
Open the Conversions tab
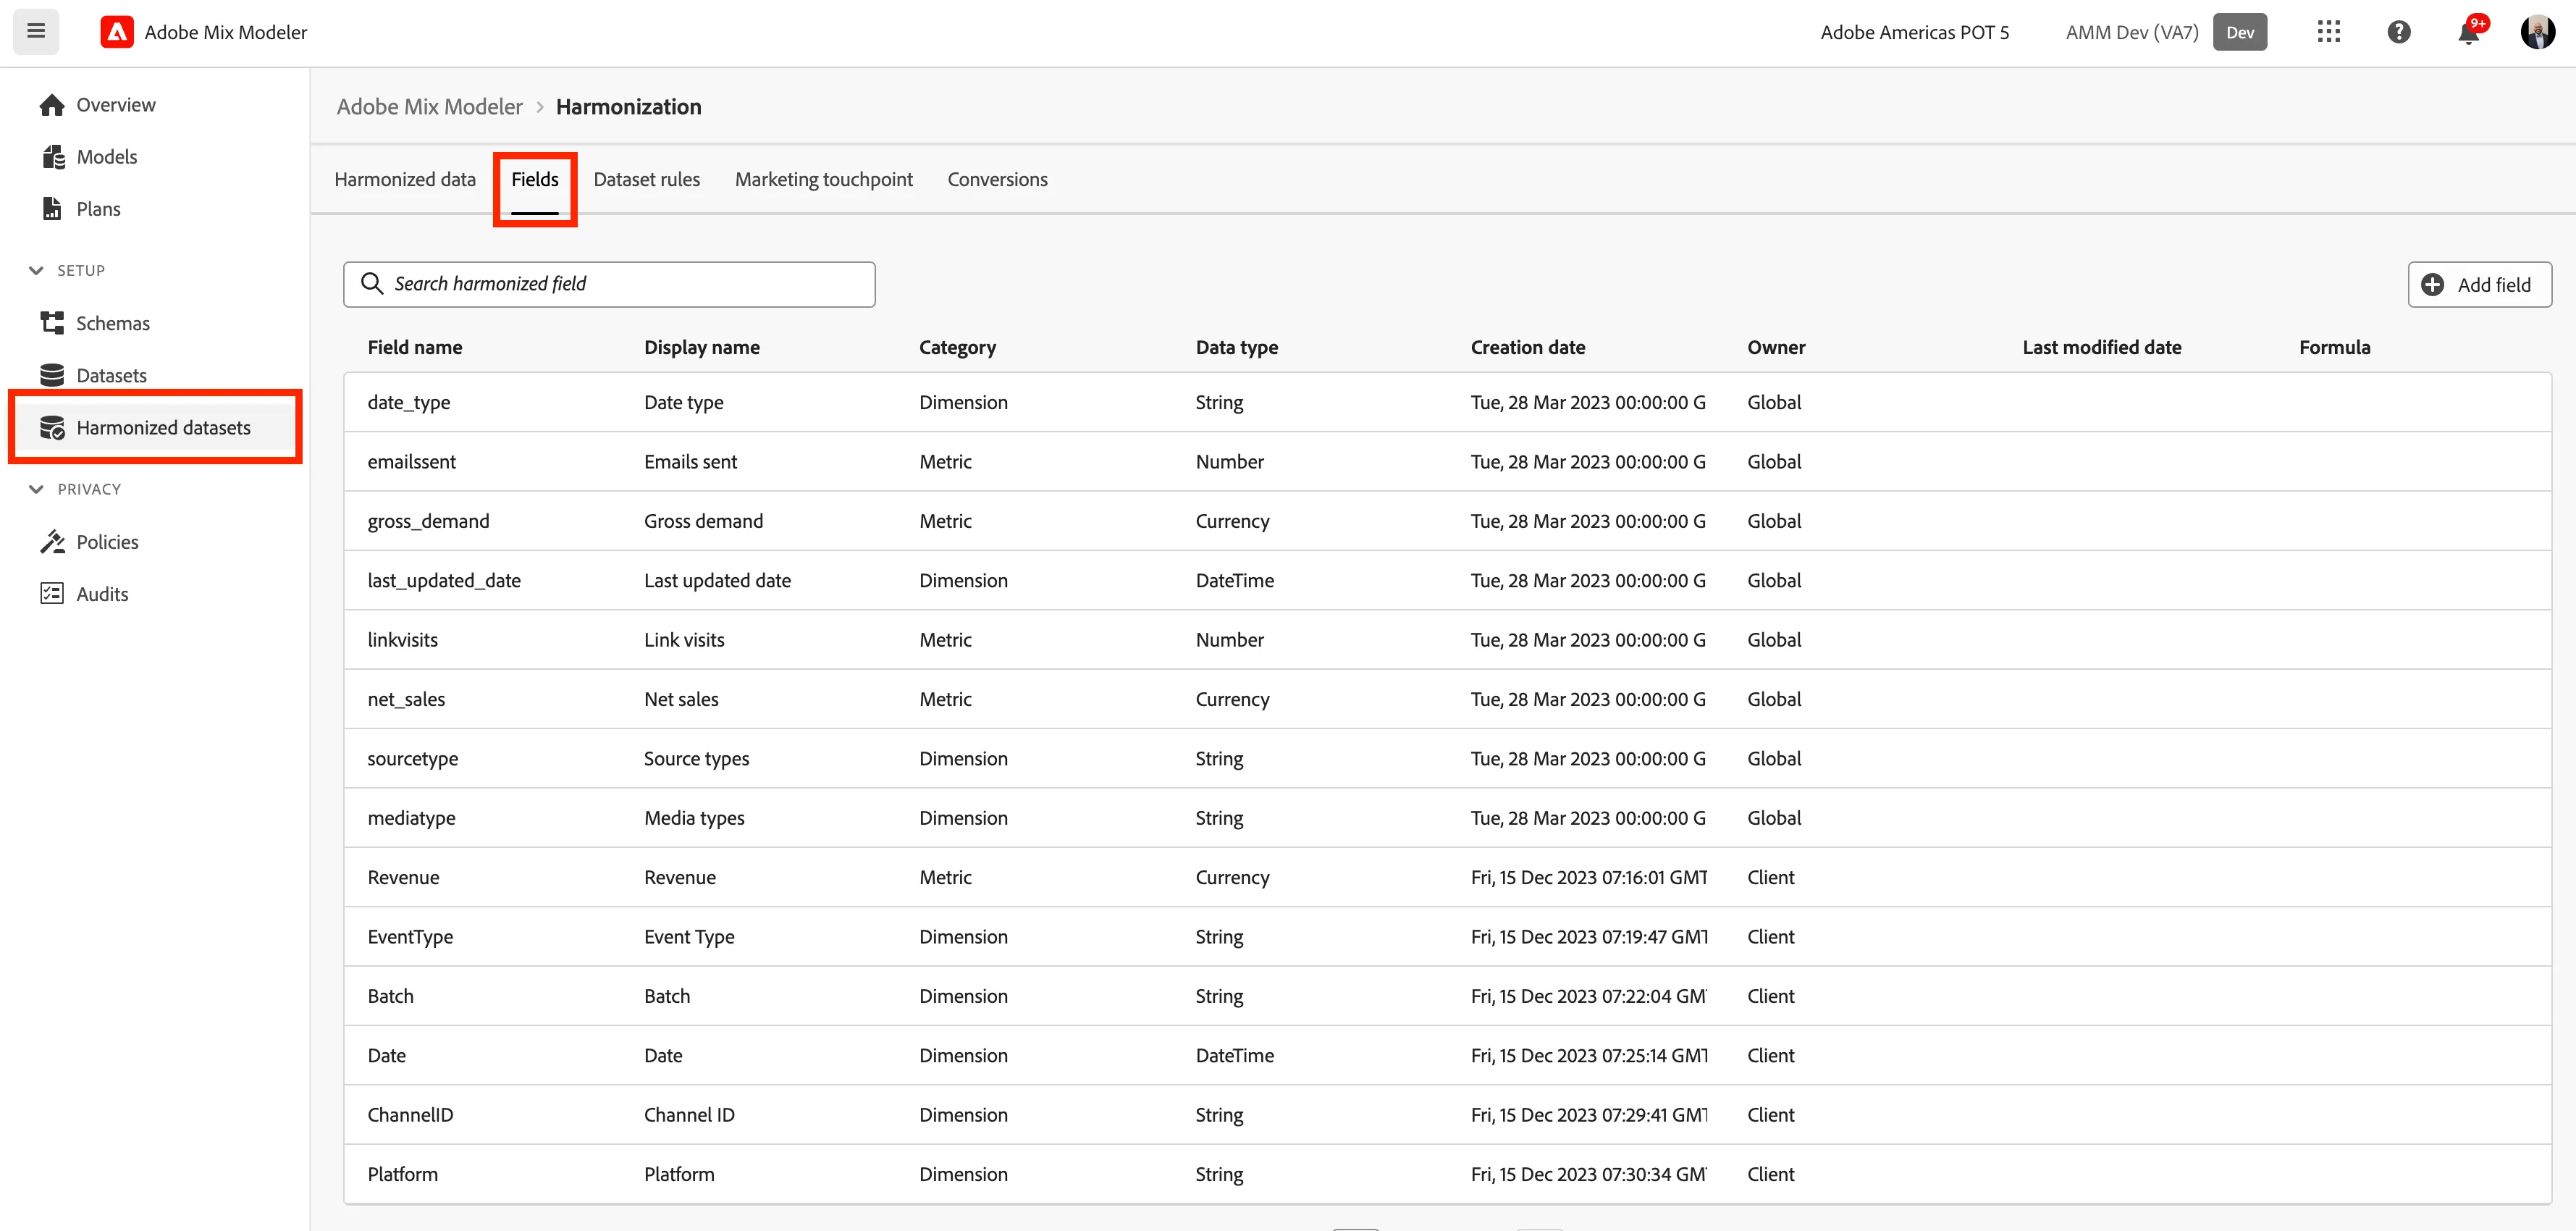pyautogui.click(x=998, y=180)
